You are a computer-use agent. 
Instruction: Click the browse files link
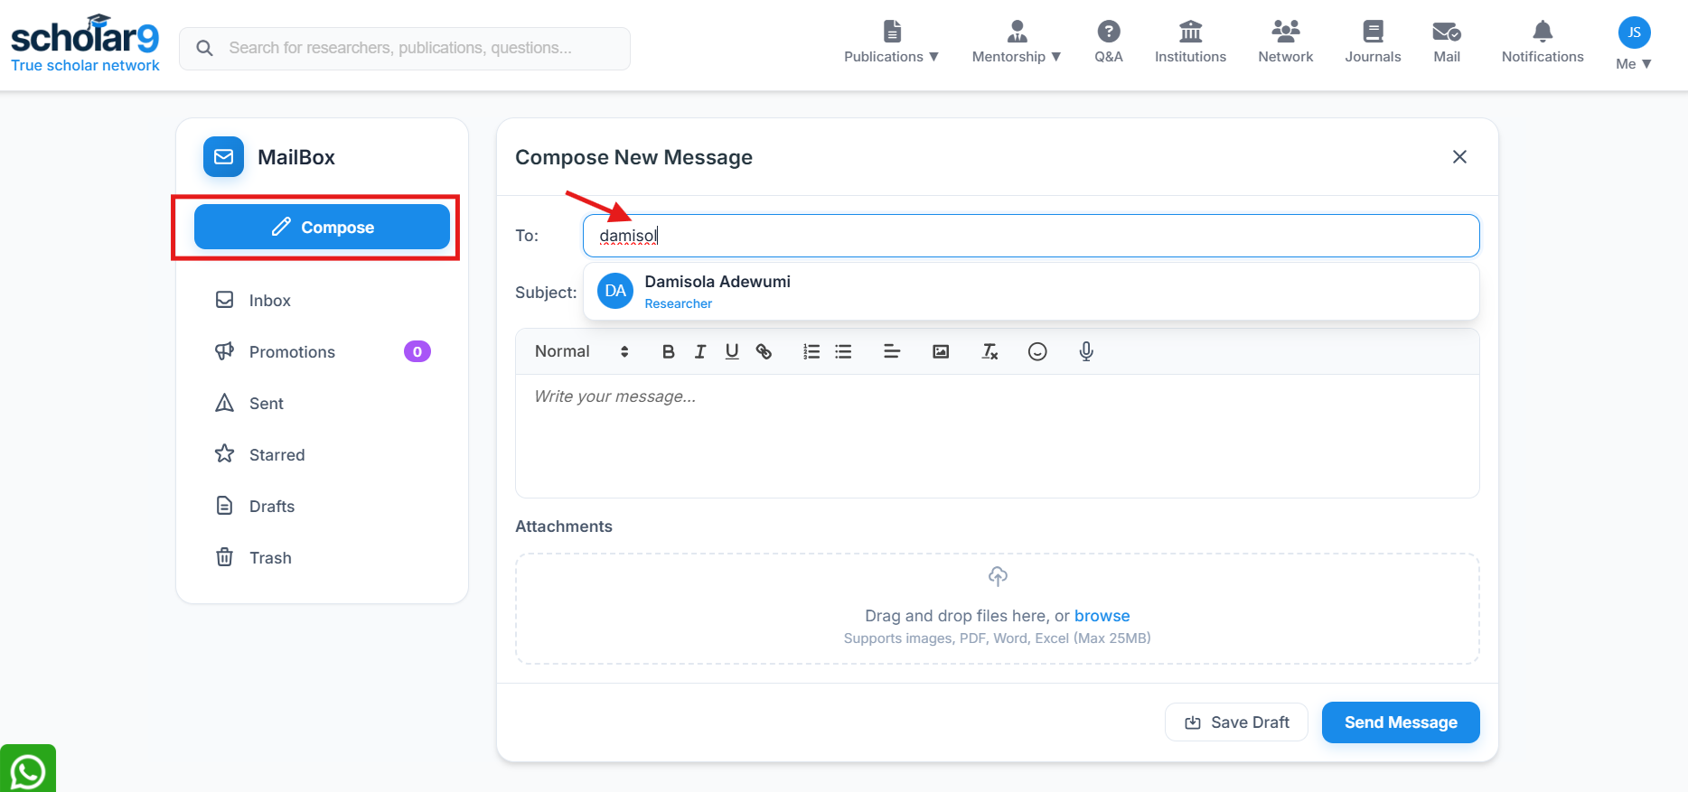coord(1102,616)
